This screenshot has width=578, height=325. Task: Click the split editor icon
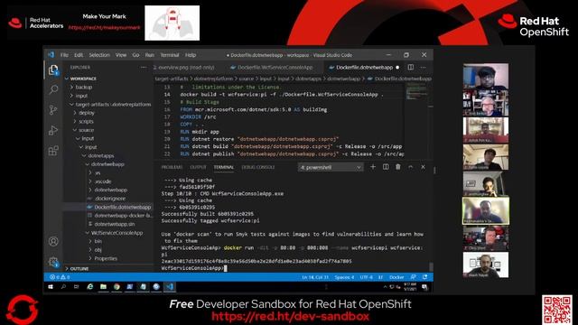pyautogui.click(x=410, y=68)
